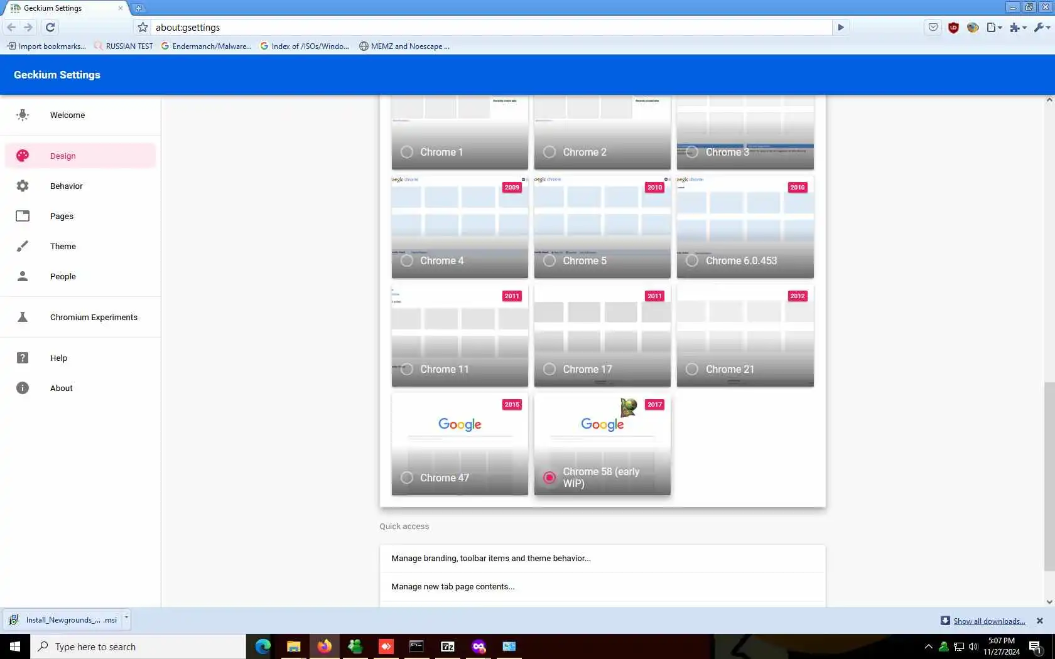1055x659 pixels.
Task: Open the People settings section
Action: tap(80, 276)
